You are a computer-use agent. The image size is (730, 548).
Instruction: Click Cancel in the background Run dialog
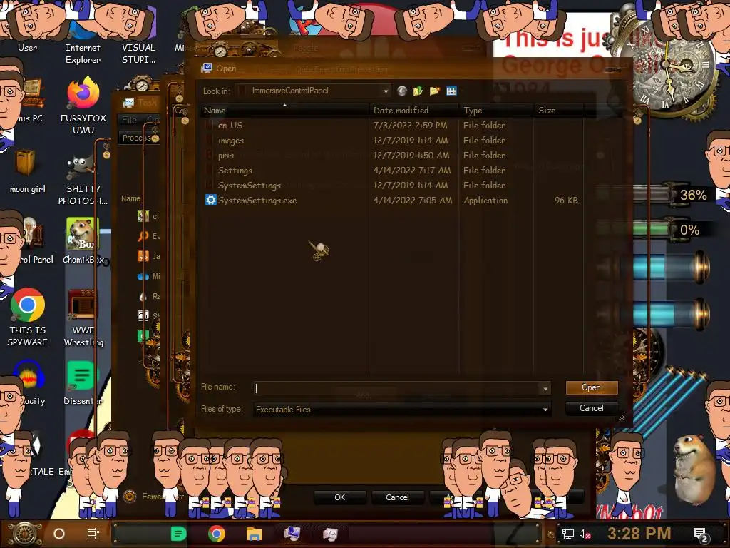tap(397, 497)
